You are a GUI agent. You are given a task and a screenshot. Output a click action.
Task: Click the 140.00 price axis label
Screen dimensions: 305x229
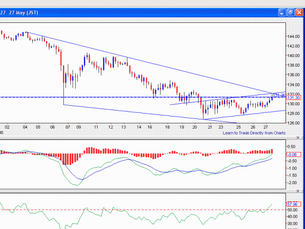[294, 56]
